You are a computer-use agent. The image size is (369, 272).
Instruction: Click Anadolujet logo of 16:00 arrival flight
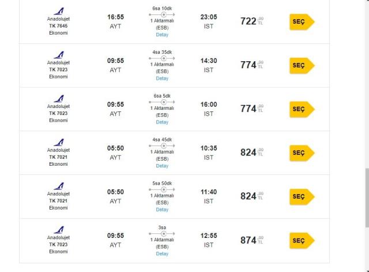[59, 99]
